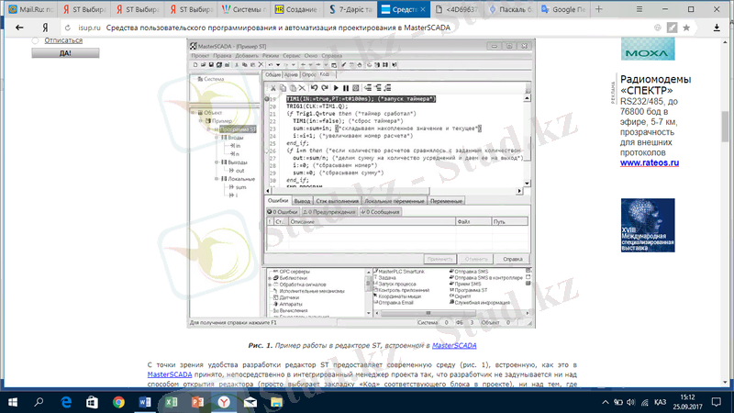734x413 pixels.
Task: Open Windows Start menu
Action: [x=13, y=402]
